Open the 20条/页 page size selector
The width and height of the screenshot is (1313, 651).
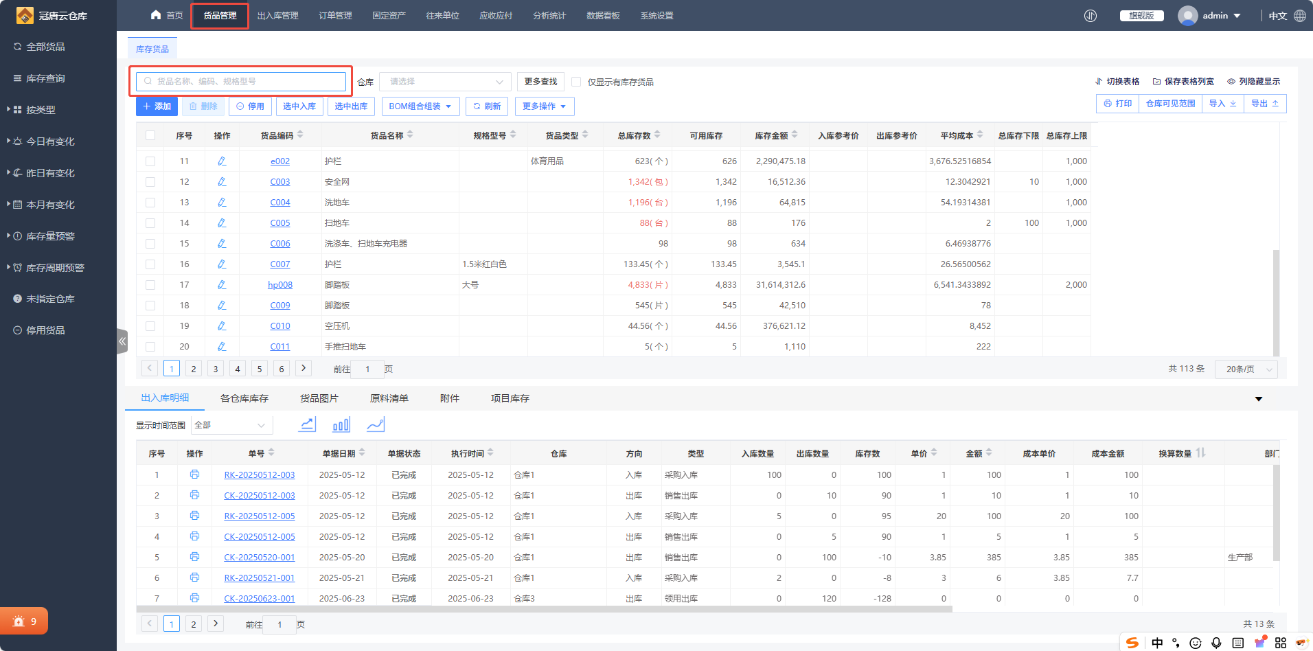1246,369
